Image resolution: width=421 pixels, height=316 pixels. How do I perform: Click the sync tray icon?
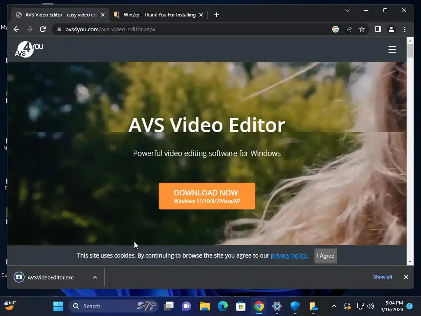[x=347, y=306]
